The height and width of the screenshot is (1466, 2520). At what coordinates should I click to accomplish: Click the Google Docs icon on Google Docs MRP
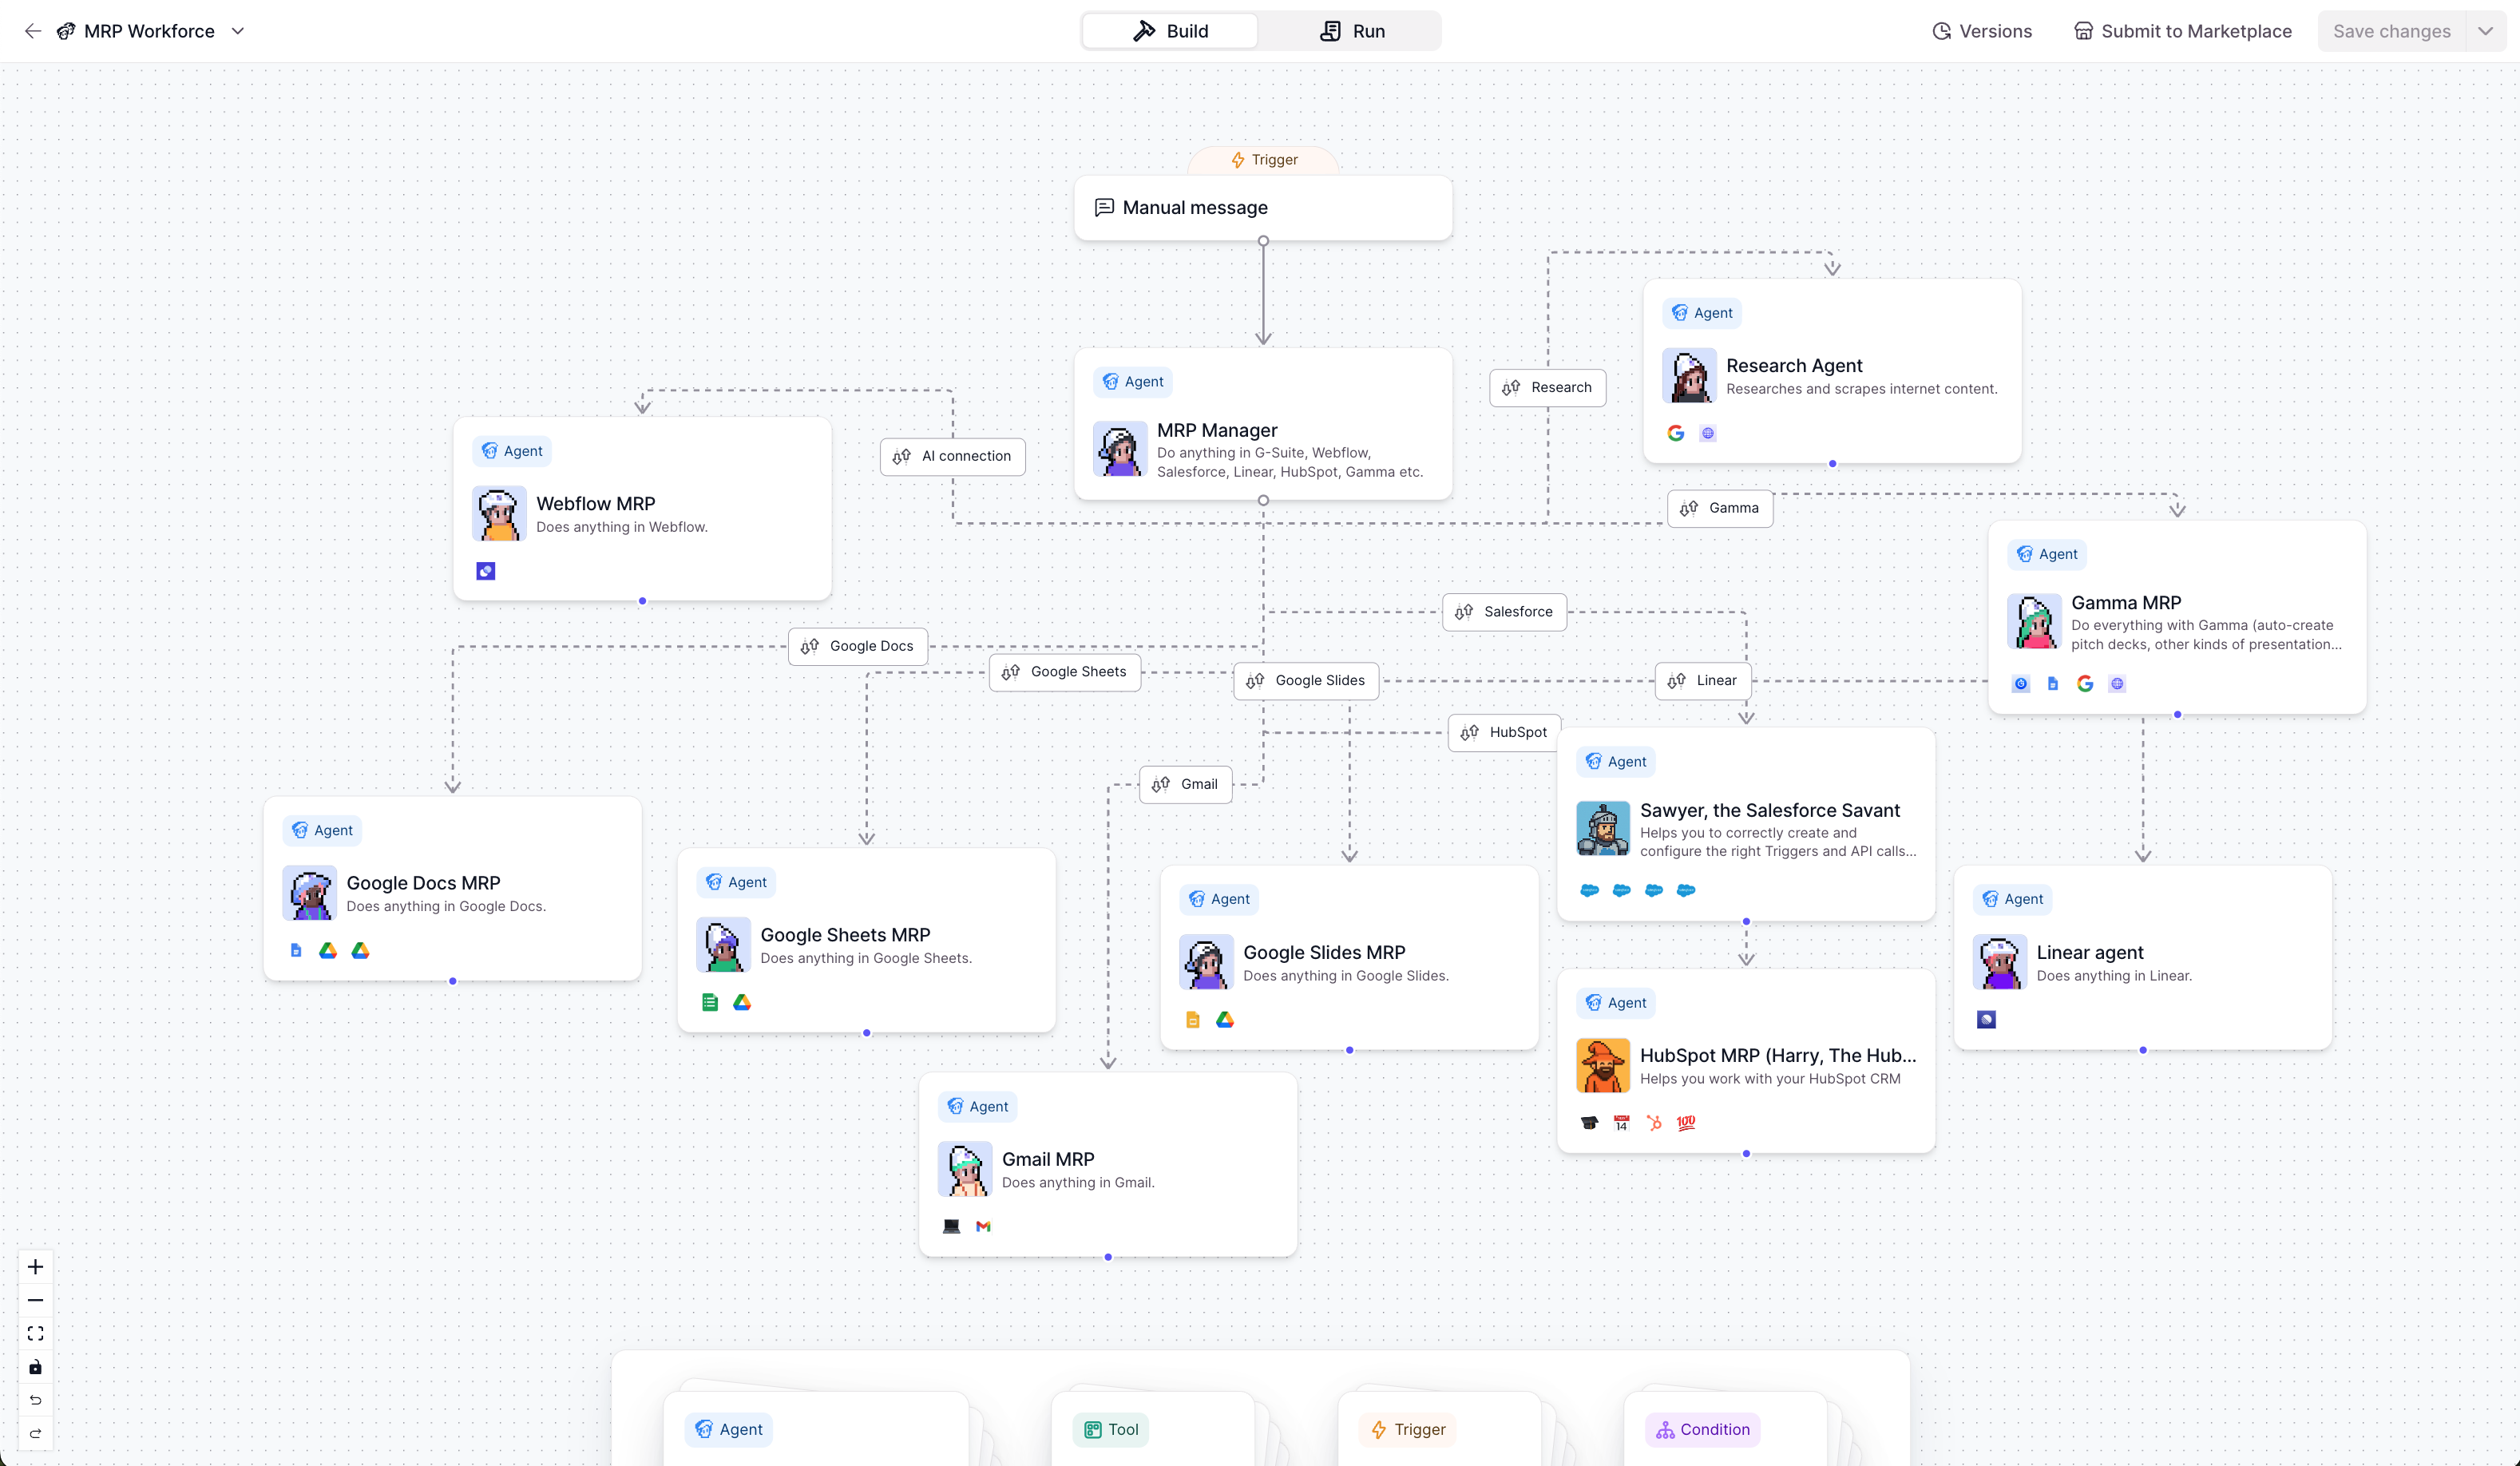pos(296,950)
